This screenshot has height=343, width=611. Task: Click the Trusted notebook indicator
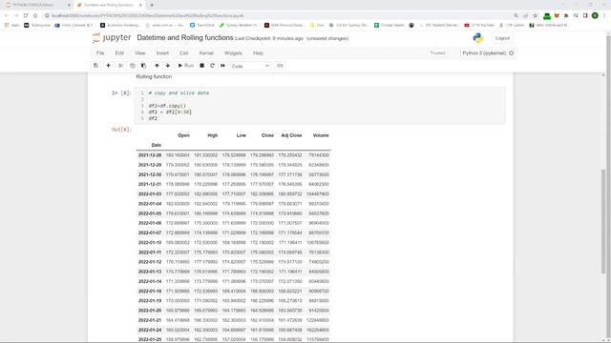point(437,53)
